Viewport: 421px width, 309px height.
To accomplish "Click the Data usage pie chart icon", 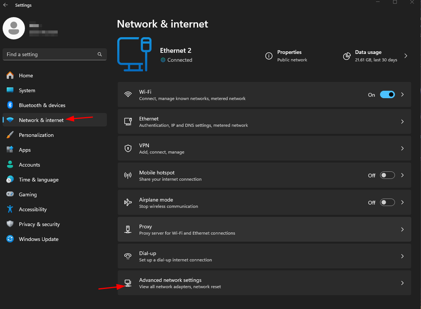I will [x=347, y=56].
